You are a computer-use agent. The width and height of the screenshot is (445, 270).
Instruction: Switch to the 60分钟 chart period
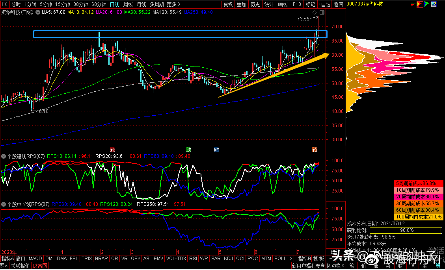click(99, 4)
